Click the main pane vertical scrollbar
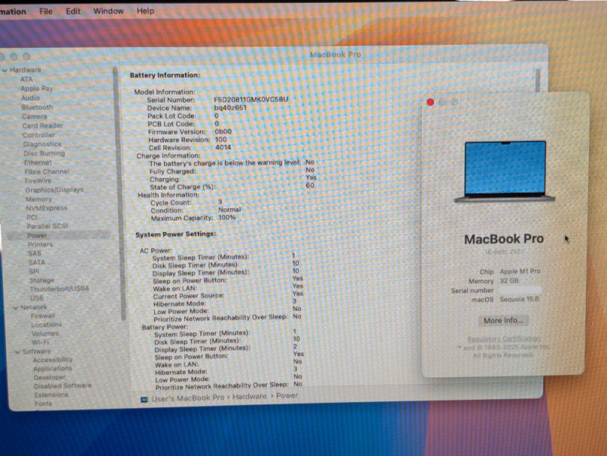 click(537, 80)
